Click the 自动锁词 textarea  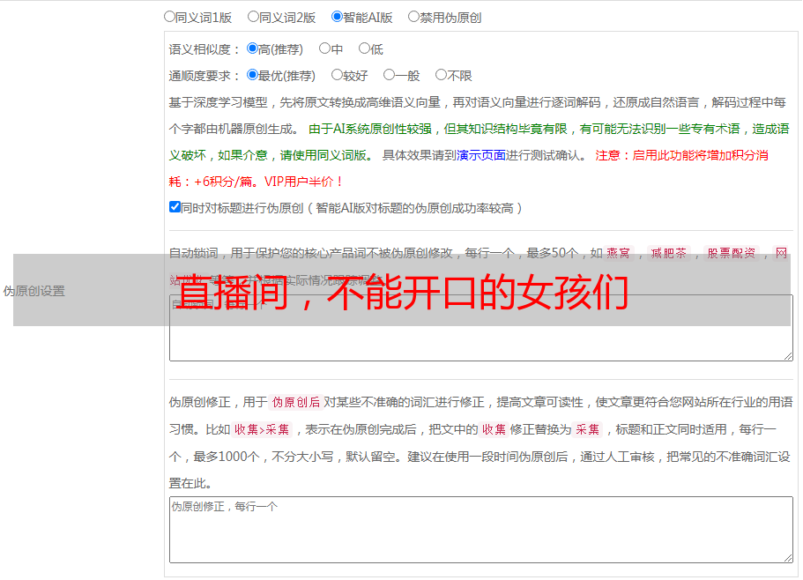(x=481, y=328)
